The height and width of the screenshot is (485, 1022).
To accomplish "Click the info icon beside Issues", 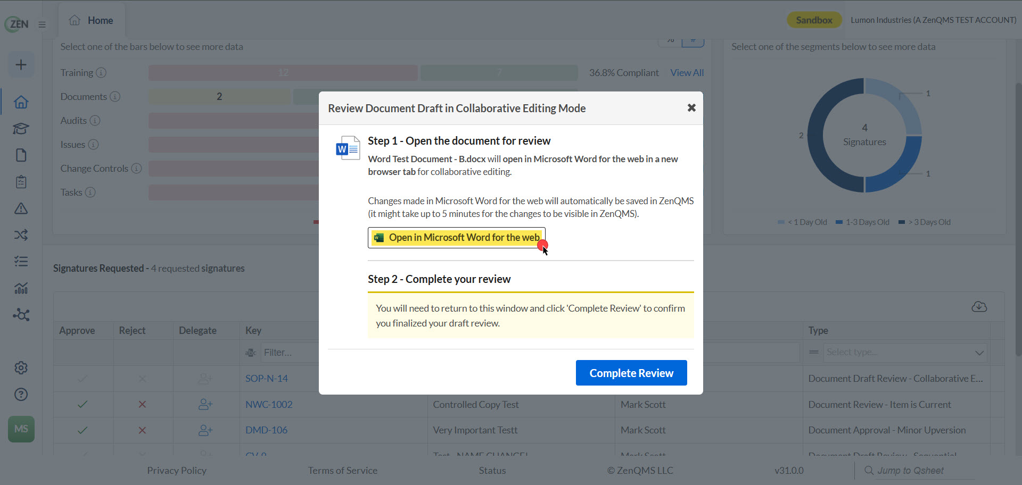I will click(x=93, y=144).
